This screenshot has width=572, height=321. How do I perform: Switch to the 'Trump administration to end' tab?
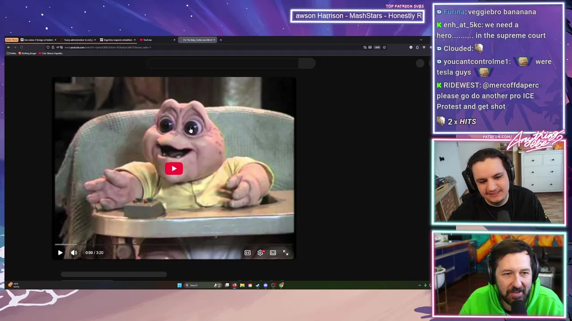coord(78,40)
